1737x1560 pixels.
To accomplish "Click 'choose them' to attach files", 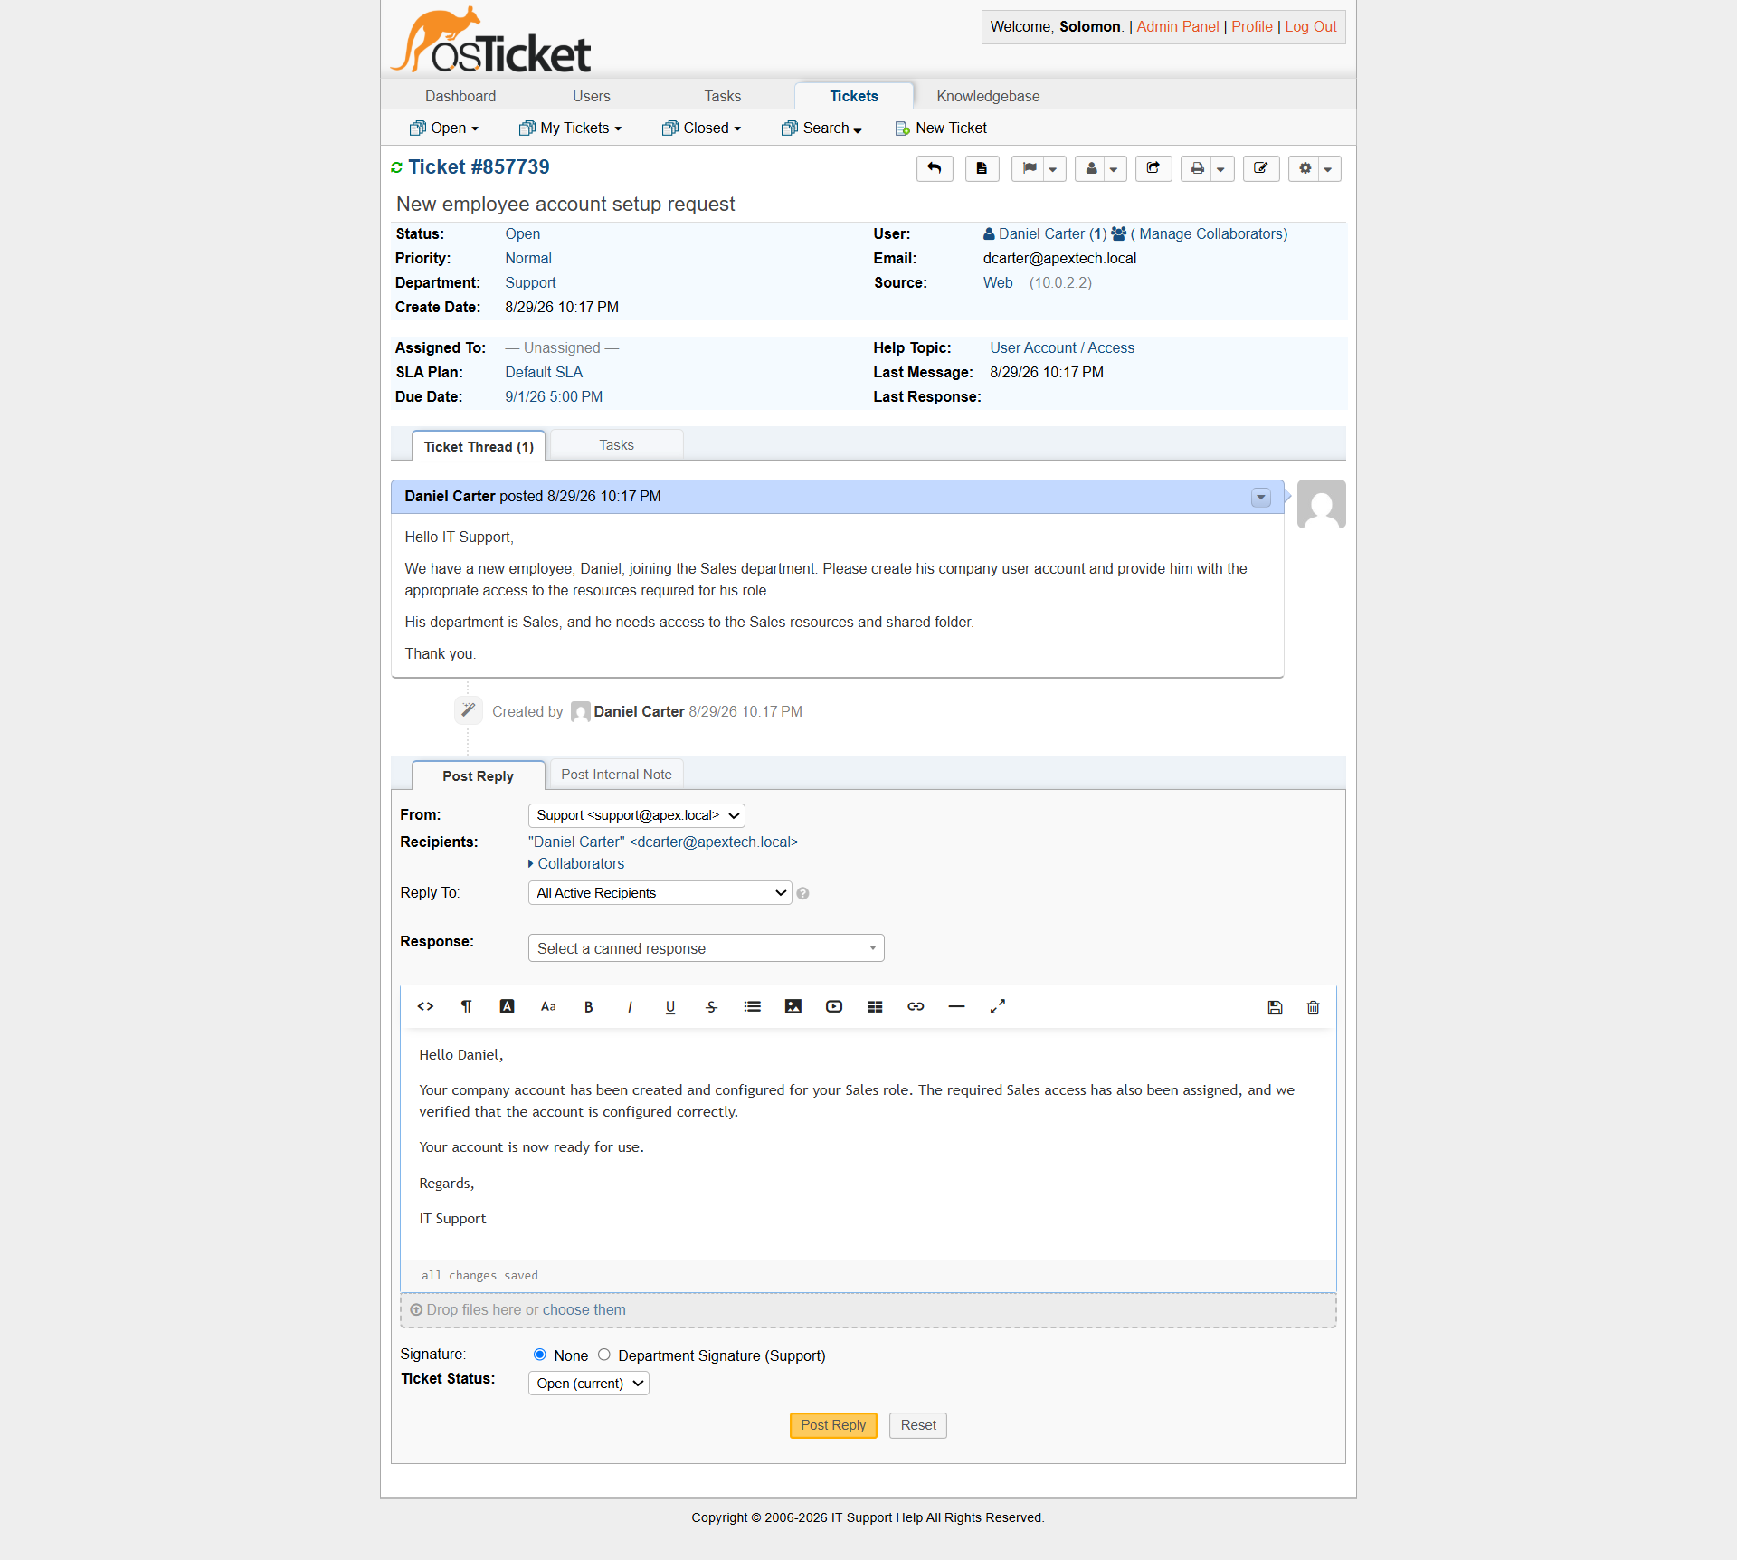I will point(584,1310).
